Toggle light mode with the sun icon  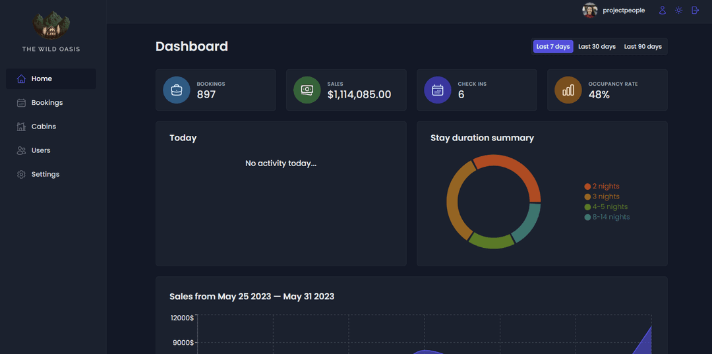[x=678, y=11]
